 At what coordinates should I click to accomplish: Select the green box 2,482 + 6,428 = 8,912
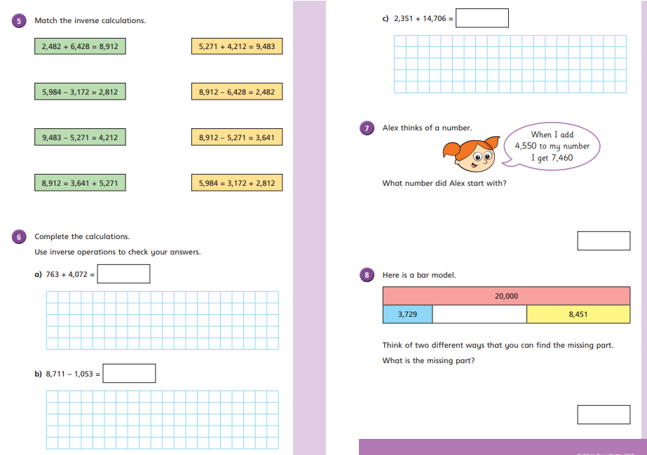coord(80,47)
